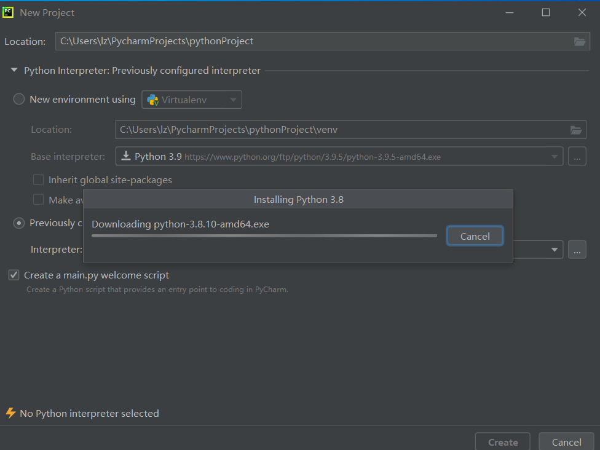Open the Virtualenv environment type dropdown
The width and height of the screenshot is (600, 450).
tap(192, 100)
